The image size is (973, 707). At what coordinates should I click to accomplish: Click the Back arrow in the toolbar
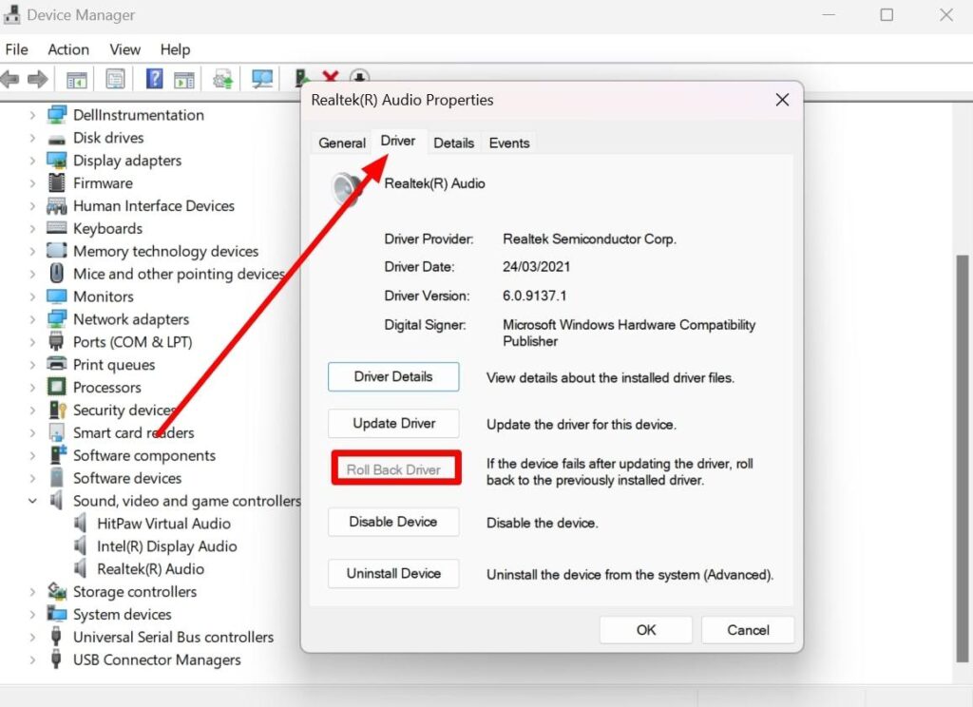(x=10, y=79)
